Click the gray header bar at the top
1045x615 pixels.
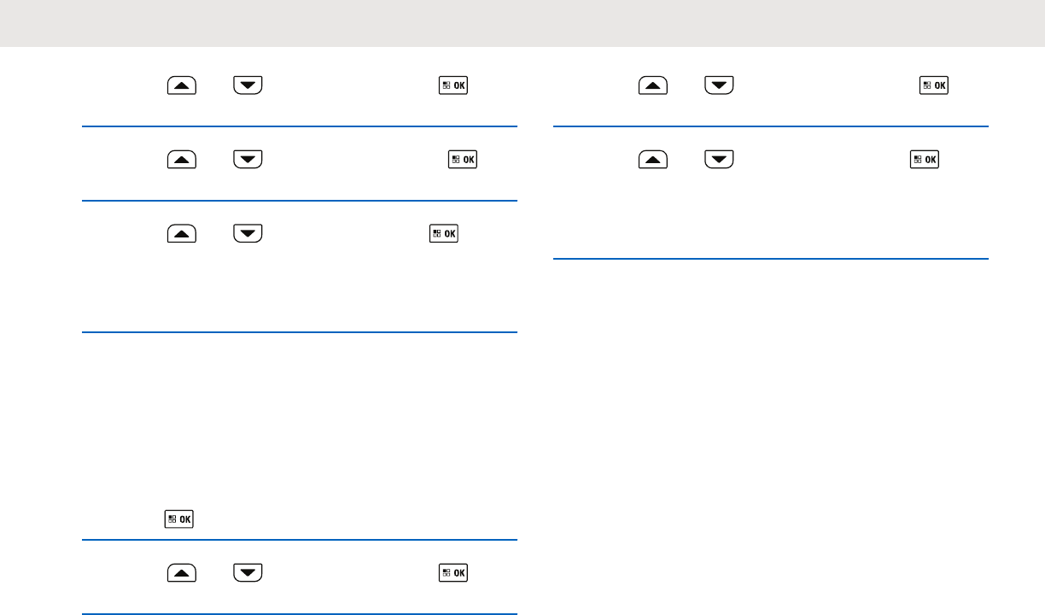point(522,23)
